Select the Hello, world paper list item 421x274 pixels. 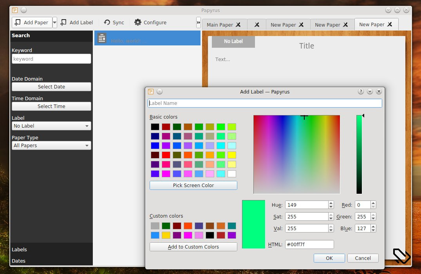tap(147, 38)
